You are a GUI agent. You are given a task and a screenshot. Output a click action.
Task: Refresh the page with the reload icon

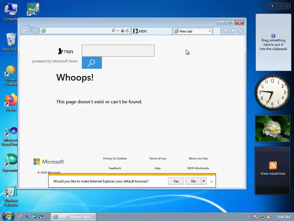tap(127, 31)
